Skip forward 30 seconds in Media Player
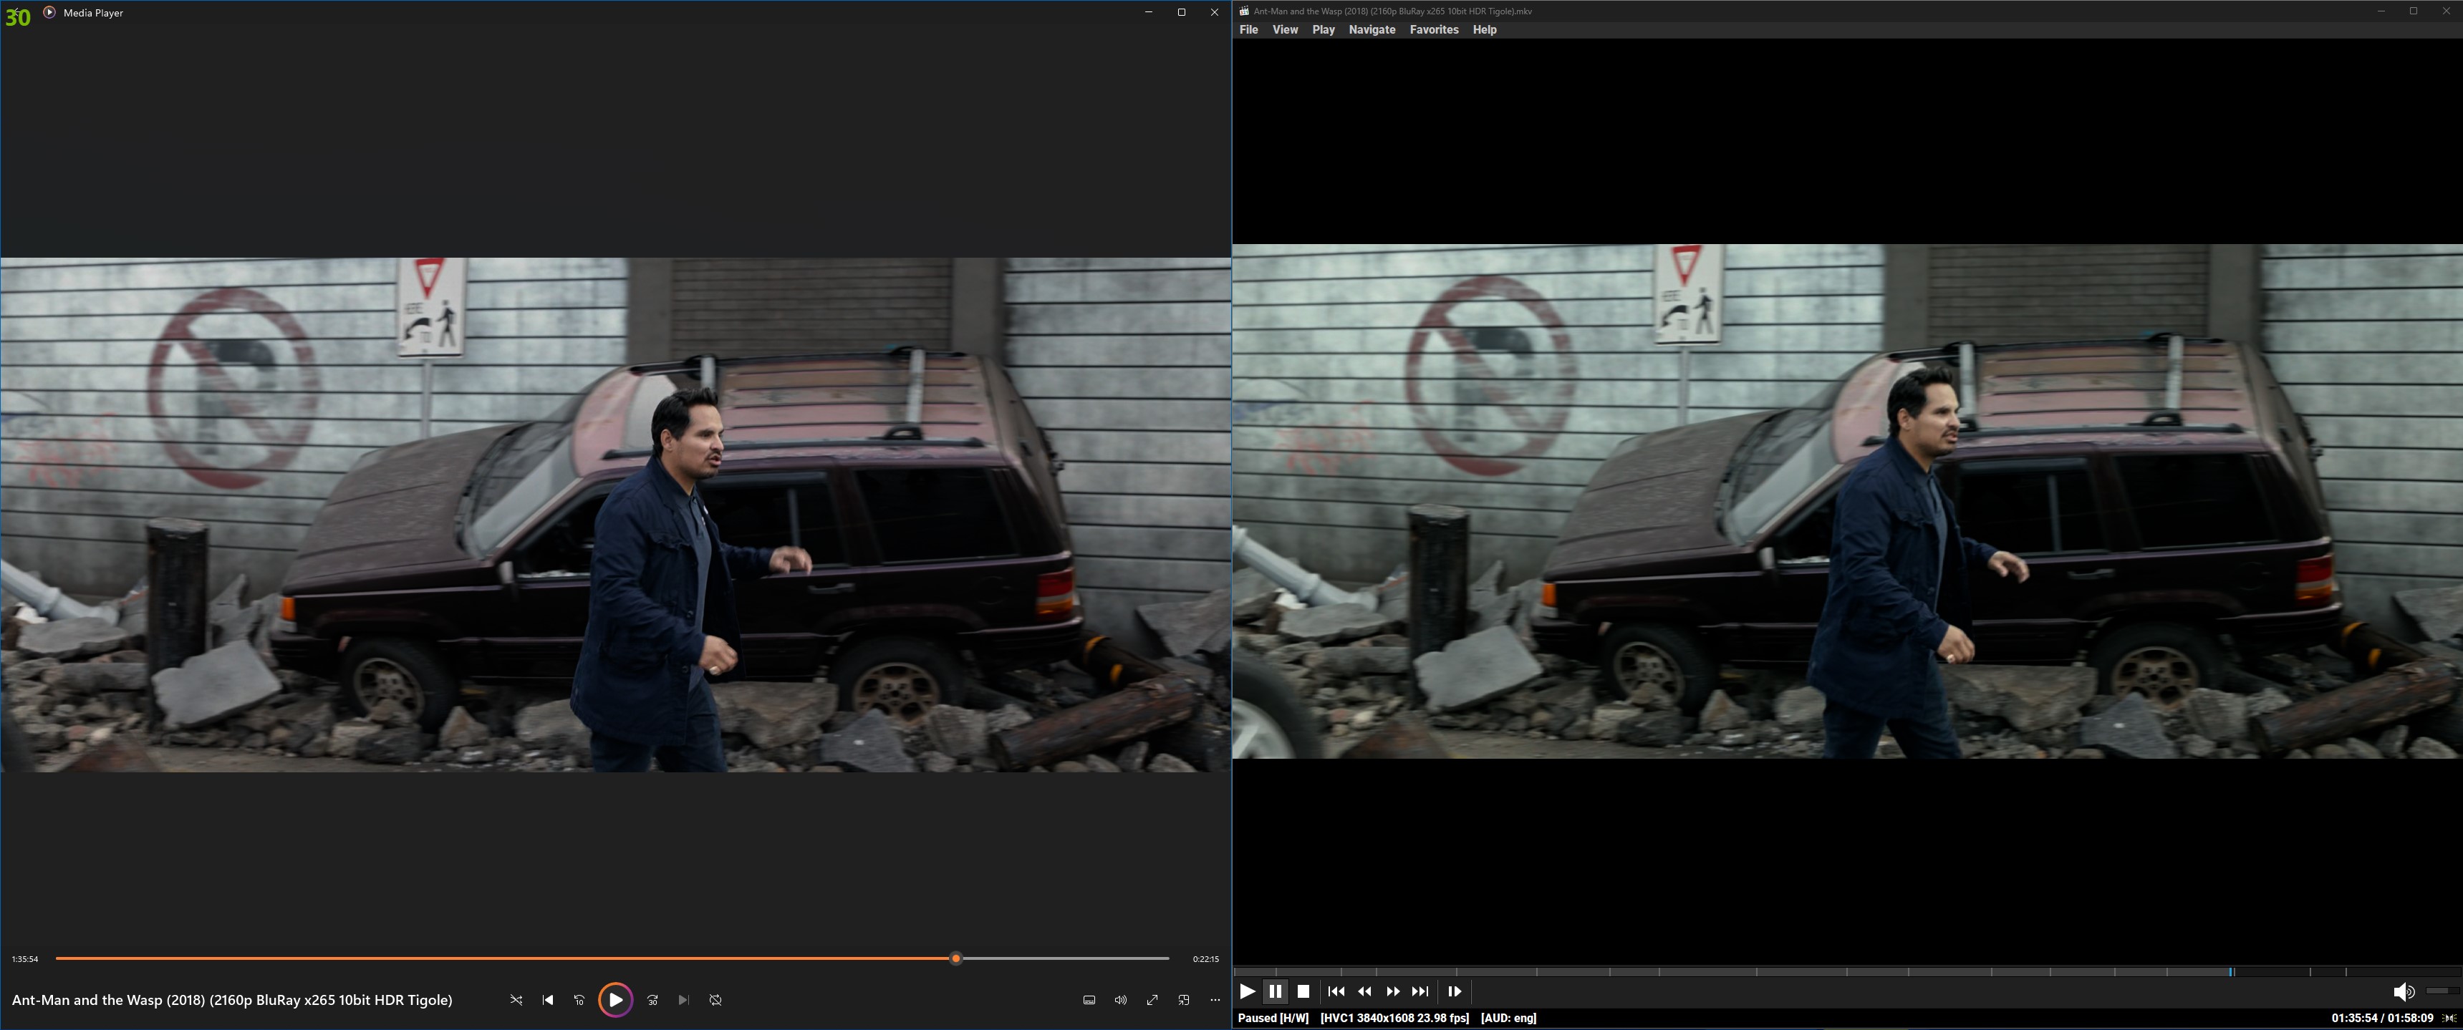Image resolution: width=2463 pixels, height=1030 pixels. 652,999
